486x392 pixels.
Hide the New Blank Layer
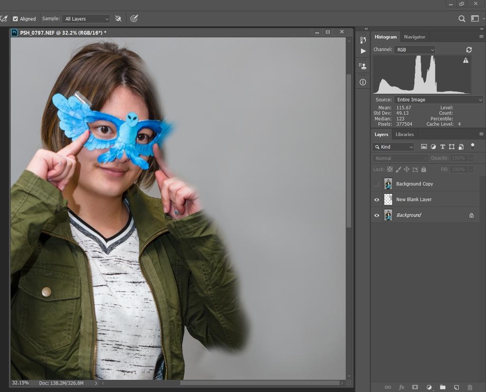(376, 200)
